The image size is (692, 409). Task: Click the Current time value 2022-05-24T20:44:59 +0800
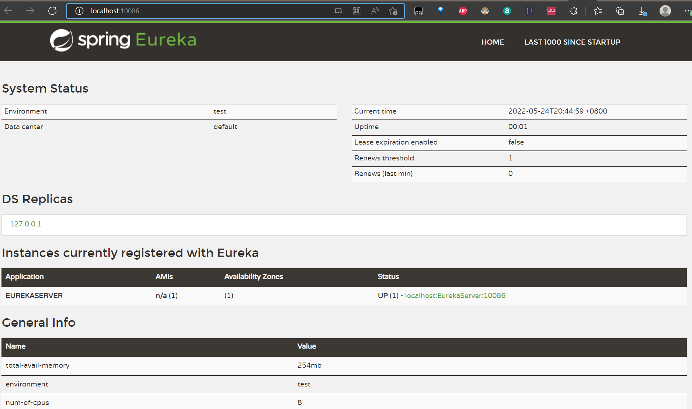click(557, 111)
